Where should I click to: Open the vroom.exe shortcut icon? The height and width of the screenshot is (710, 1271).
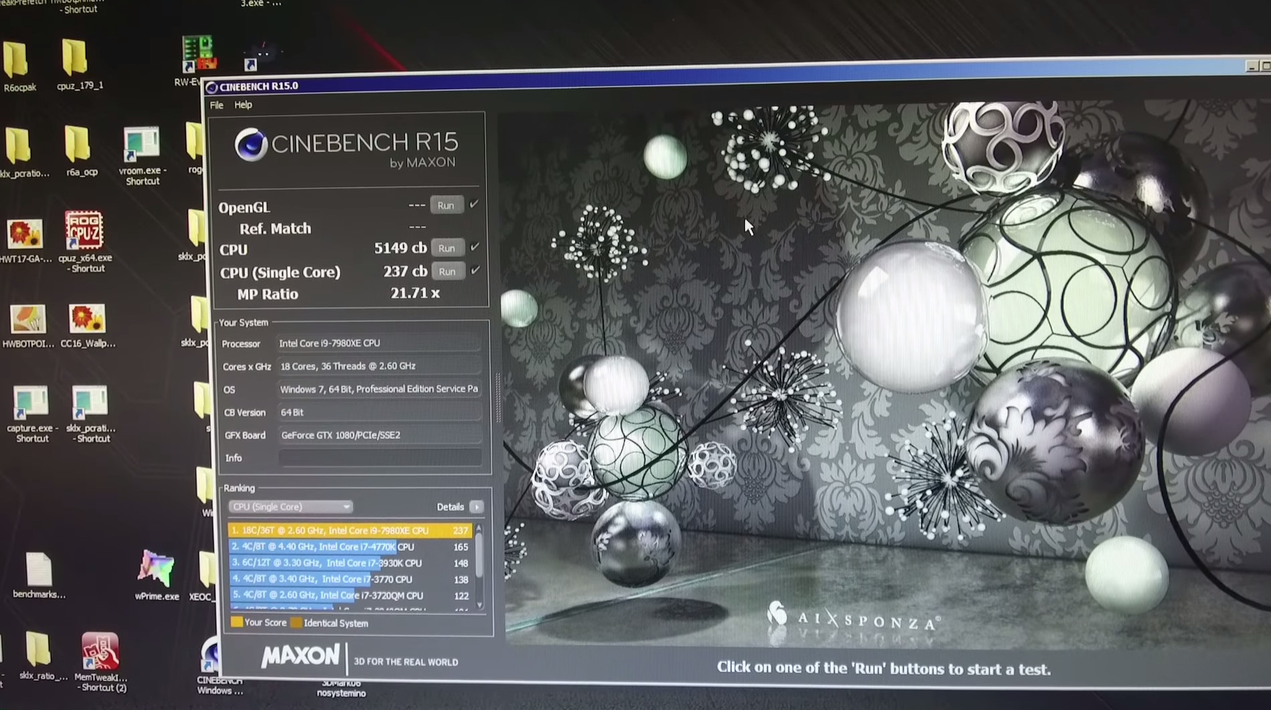(141, 144)
